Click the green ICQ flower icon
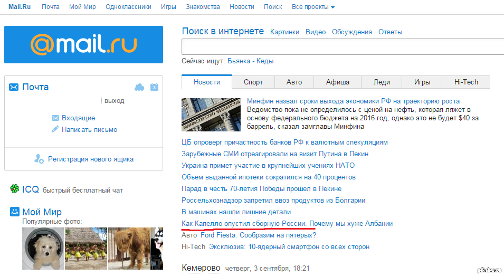The image size is (504, 276). (14, 189)
